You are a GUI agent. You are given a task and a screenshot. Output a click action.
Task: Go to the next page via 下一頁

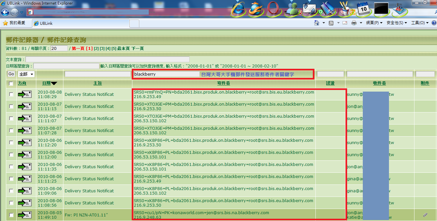pyautogui.click(x=138, y=49)
